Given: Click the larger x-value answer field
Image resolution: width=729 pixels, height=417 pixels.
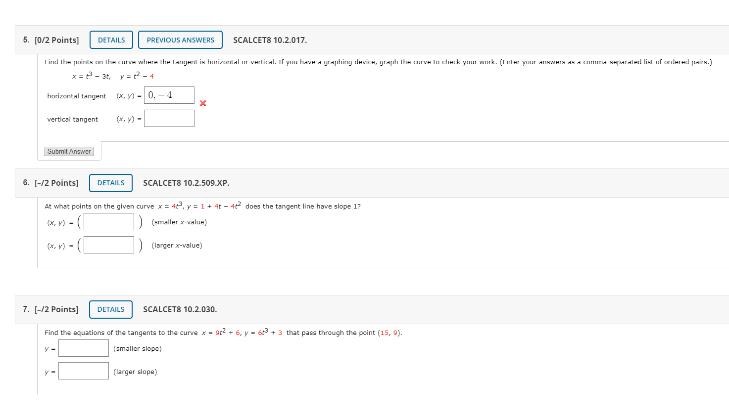Looking at the screenshot, I should [109, 245].
